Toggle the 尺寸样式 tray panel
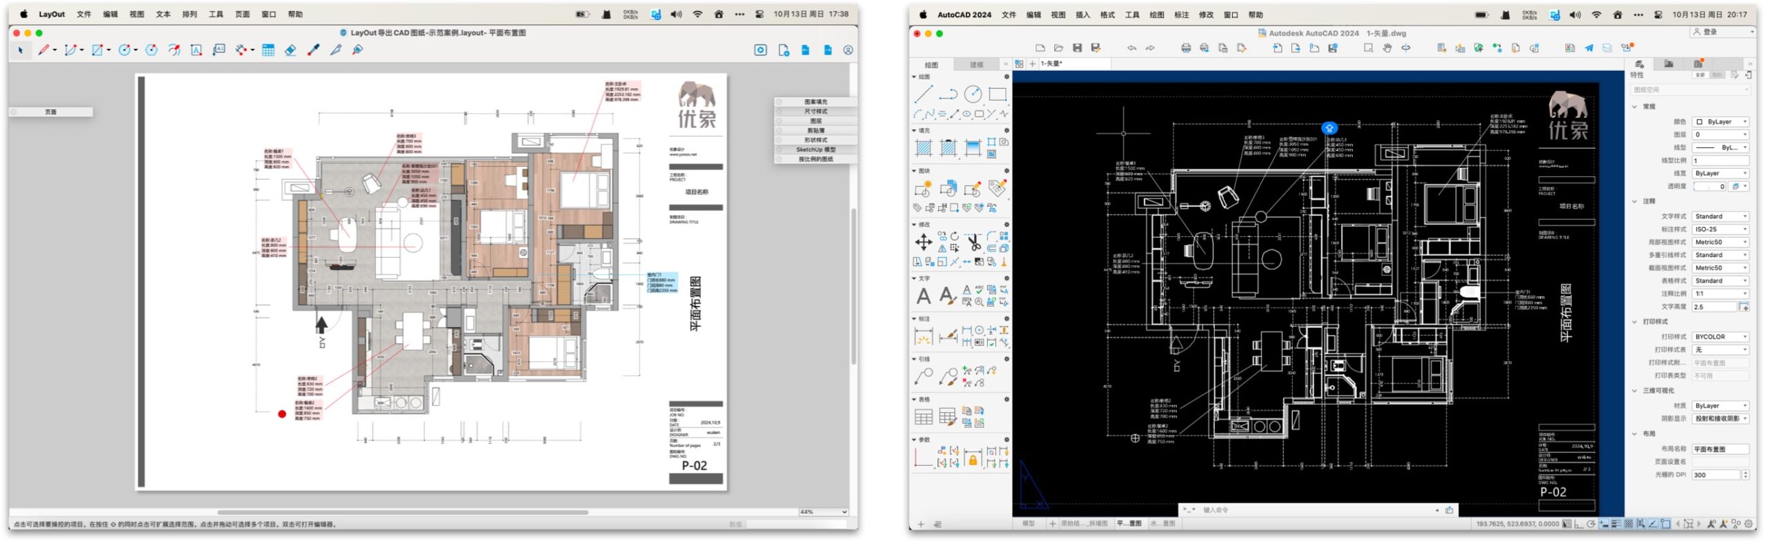This screenshot has width=1766, height=543. [x=815, y=112]
